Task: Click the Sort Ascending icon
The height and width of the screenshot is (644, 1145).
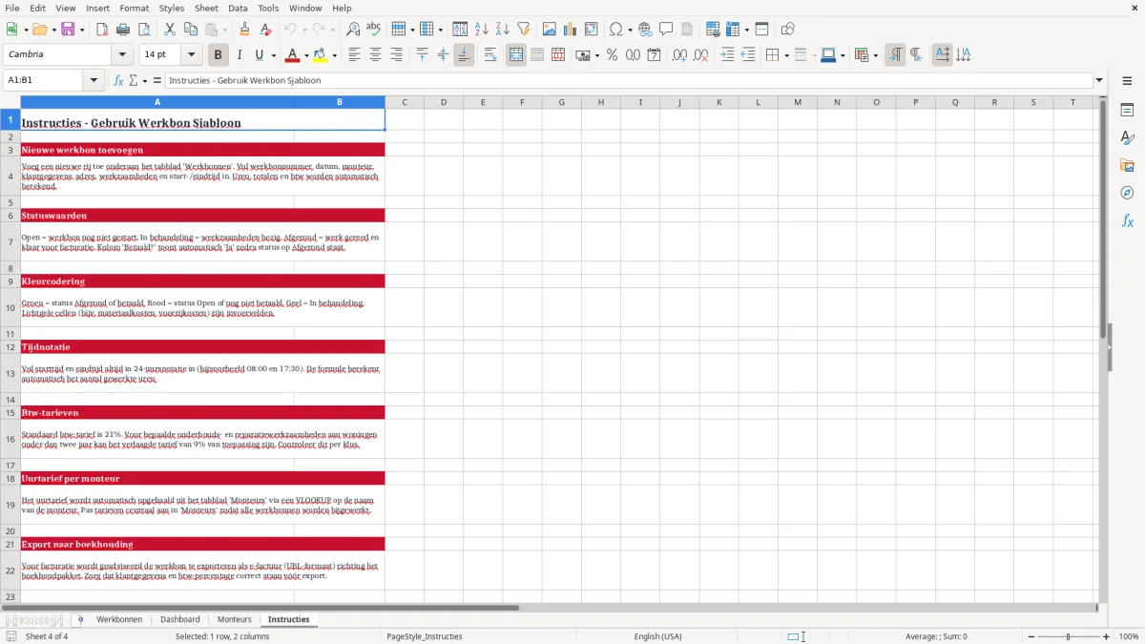Action: pyautogui.click(x=482, y=30)
